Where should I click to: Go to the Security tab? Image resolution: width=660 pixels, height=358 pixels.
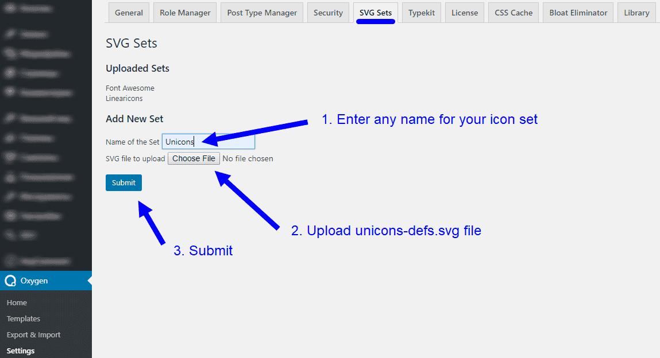pyautogui.click(x=328, y=13)
